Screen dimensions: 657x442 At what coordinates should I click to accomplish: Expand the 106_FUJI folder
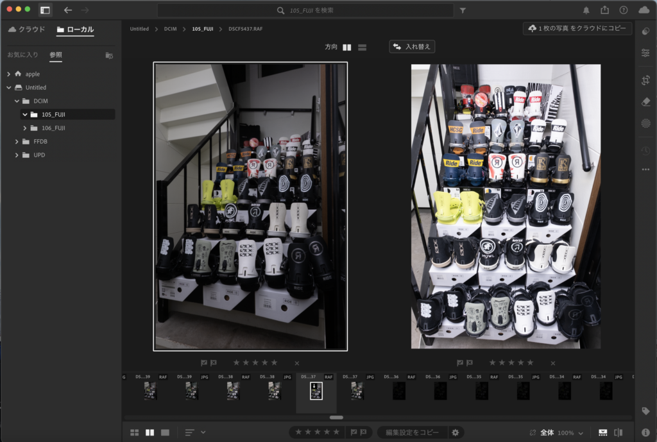(x=25, y=128)
